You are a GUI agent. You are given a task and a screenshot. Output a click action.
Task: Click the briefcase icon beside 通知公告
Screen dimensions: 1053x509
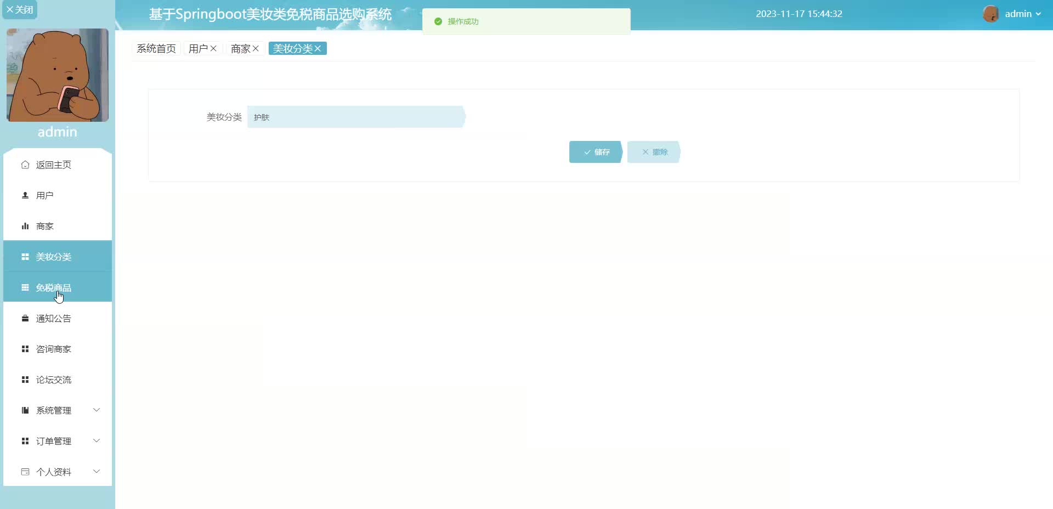(x=25, y=318)
